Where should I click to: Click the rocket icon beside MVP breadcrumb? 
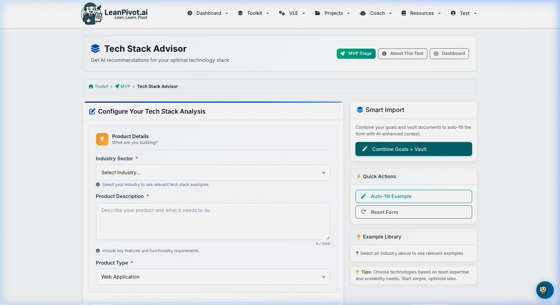click(117, 86)
